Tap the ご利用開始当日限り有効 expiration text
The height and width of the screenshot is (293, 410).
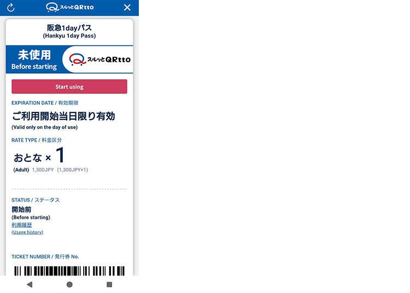click(x=63, y=116)
